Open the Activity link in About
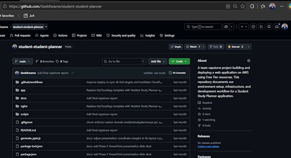The image size is (291, 158). tap(205, 108)
